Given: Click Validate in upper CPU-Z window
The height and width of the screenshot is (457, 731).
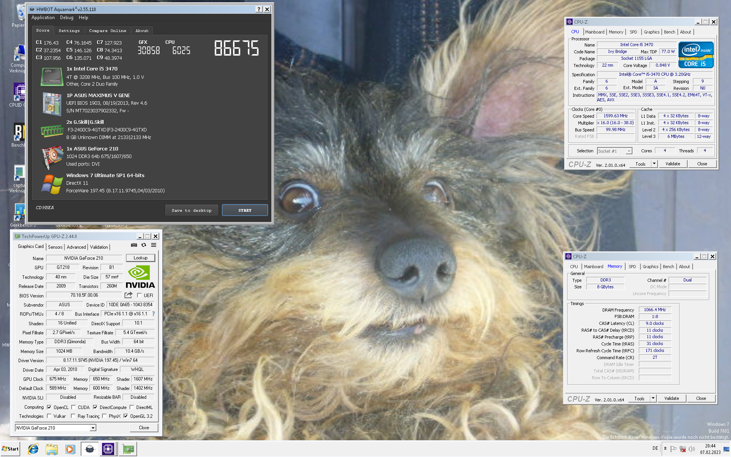Looking at the screenshot, I should (x=673, y=164).
